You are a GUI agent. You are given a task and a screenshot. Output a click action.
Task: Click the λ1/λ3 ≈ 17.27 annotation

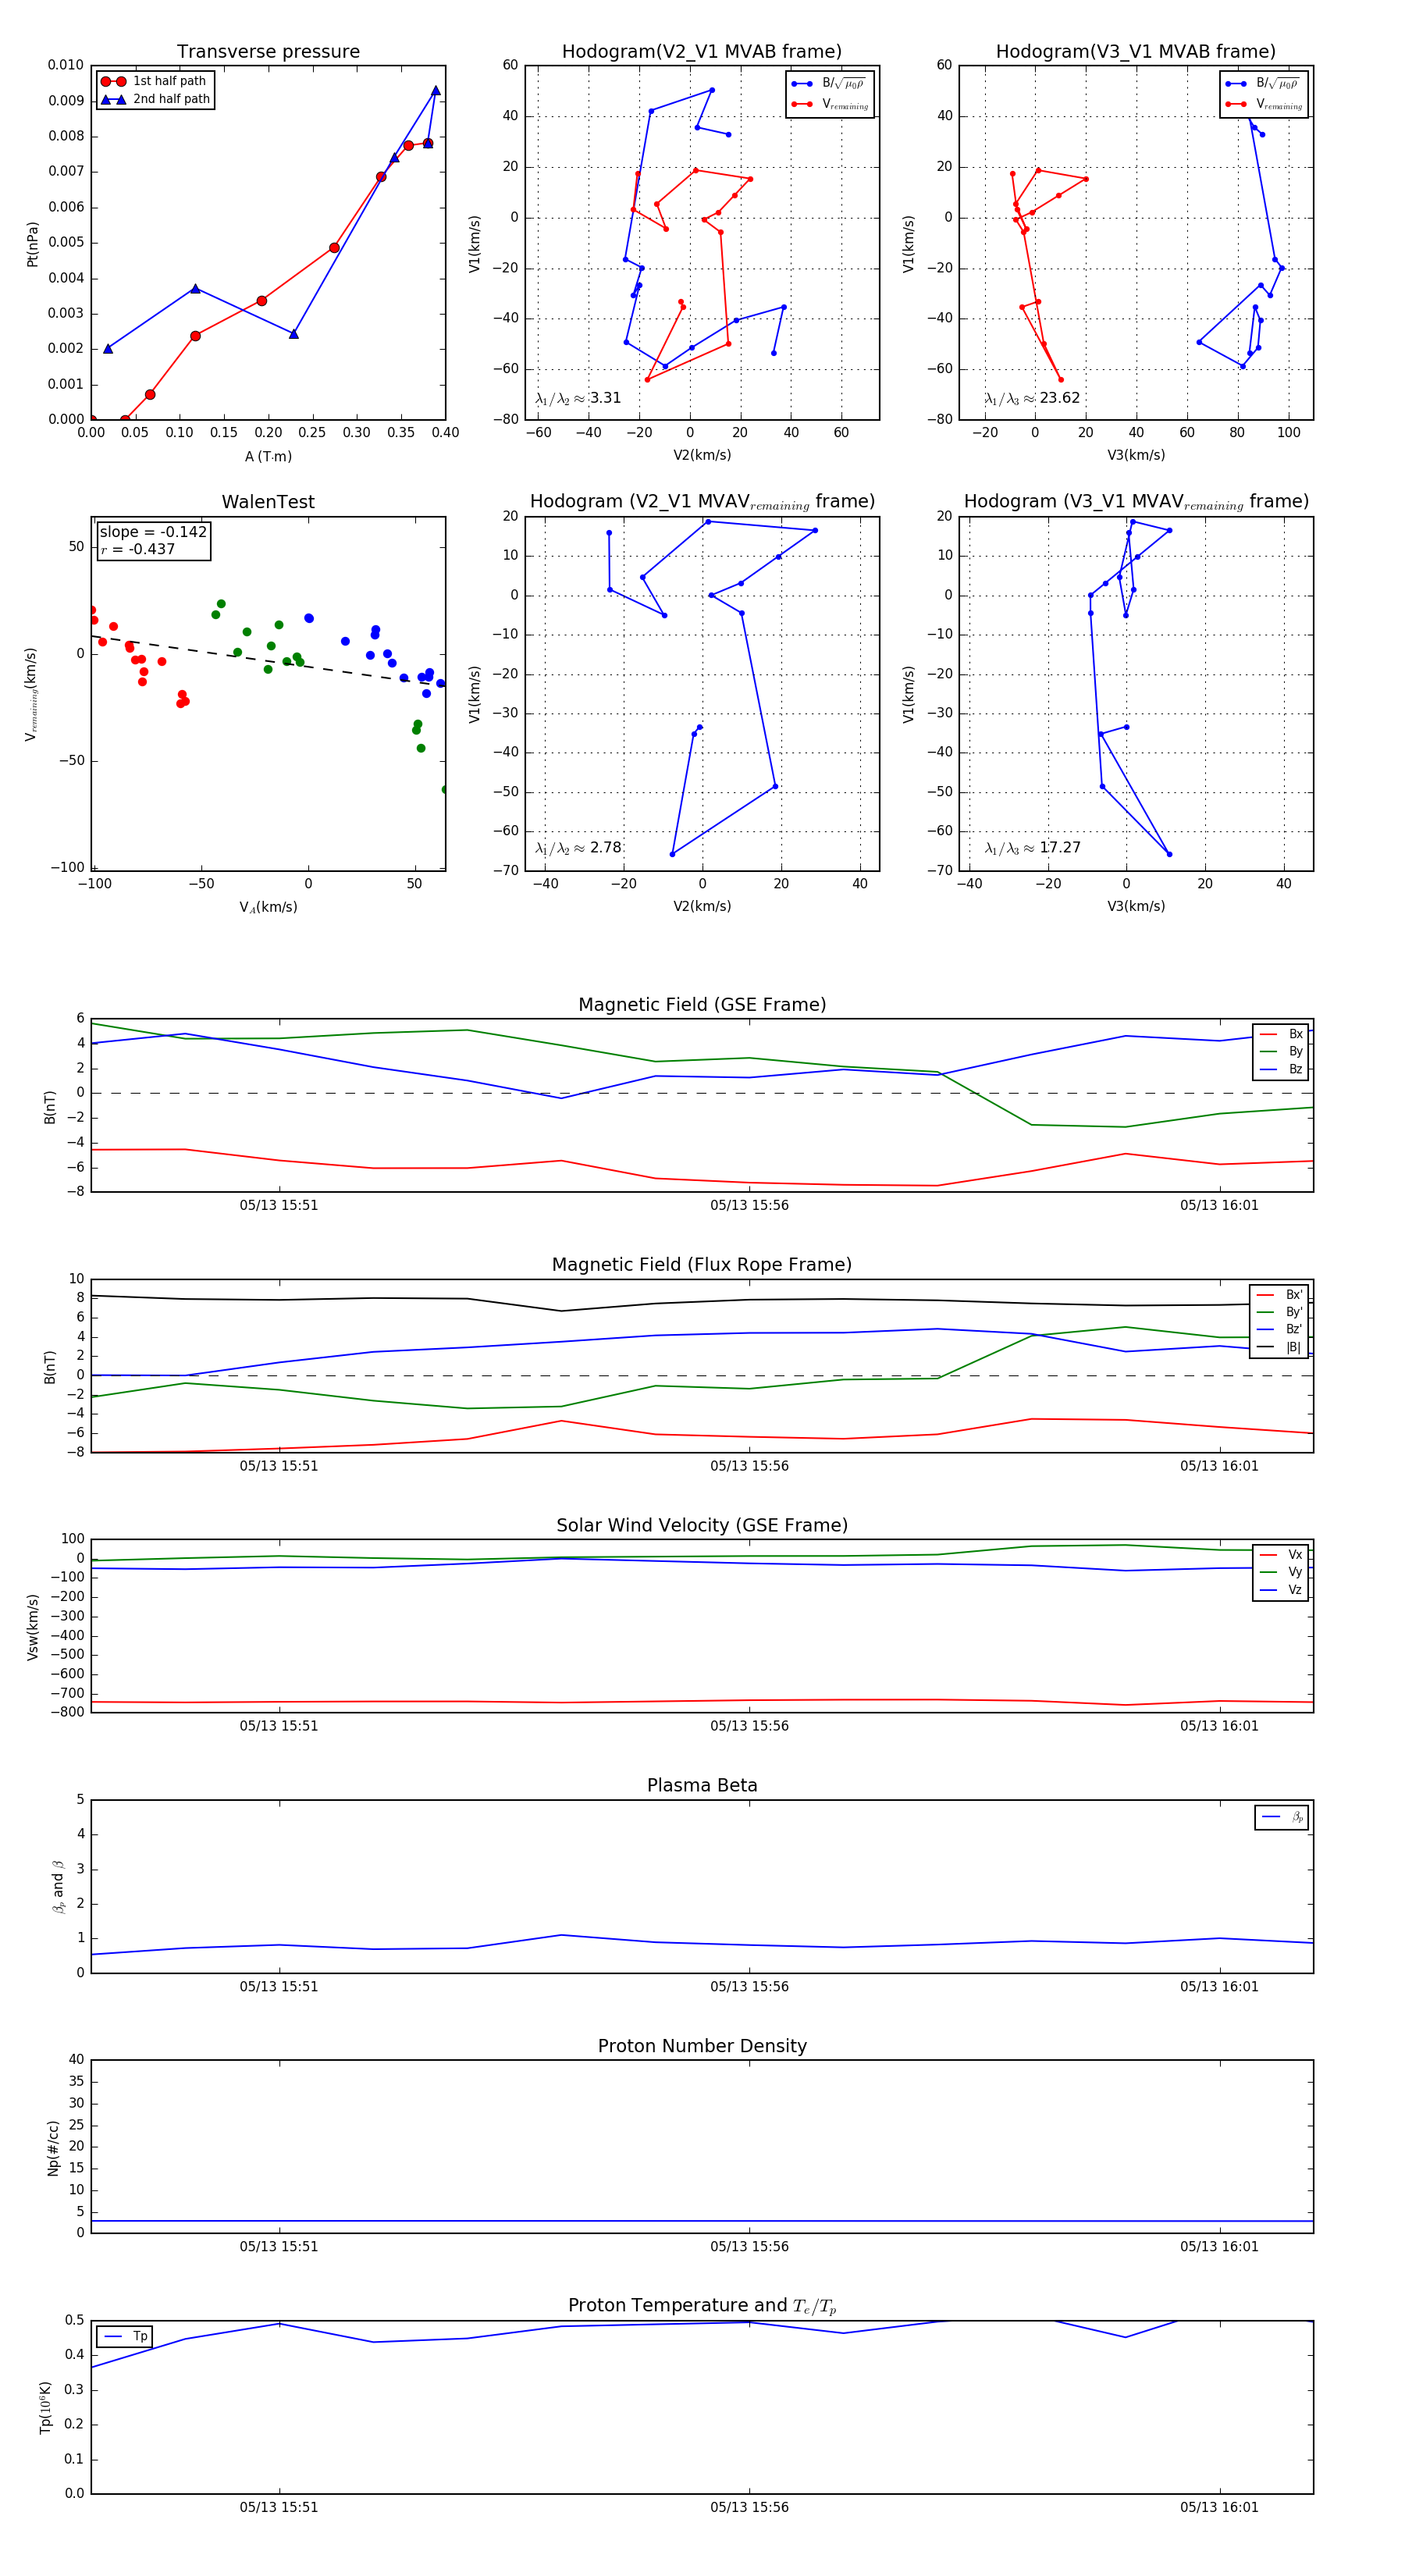(x=1032, y=848)
